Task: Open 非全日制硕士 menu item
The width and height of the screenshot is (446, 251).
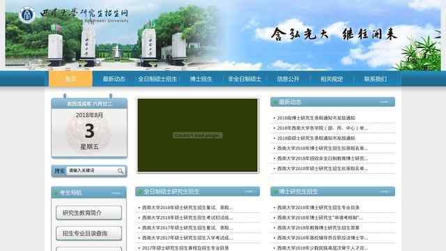Action: 245,79
